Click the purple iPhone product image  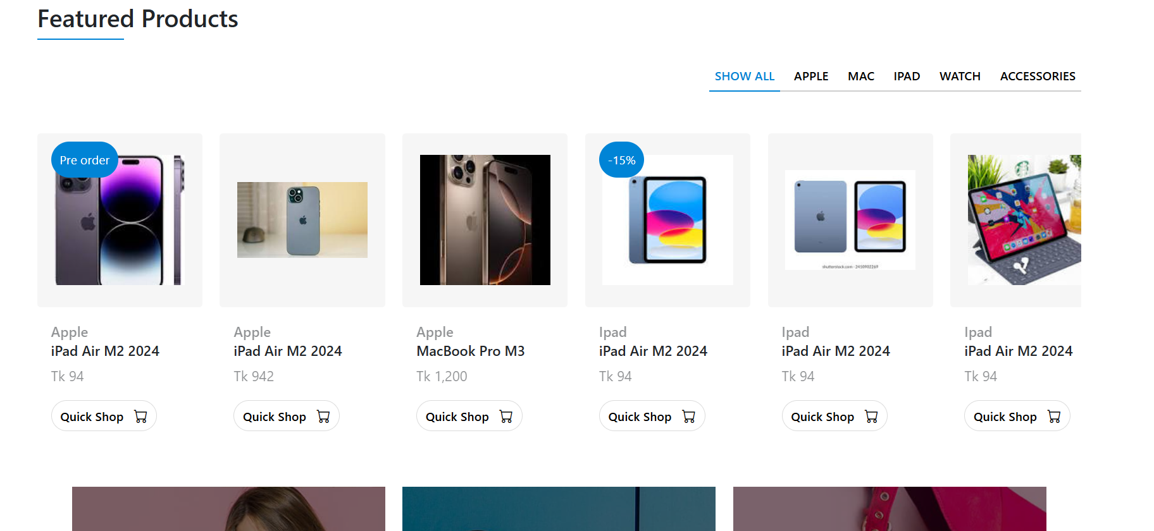pyautogui.click(x=120, y=220)
